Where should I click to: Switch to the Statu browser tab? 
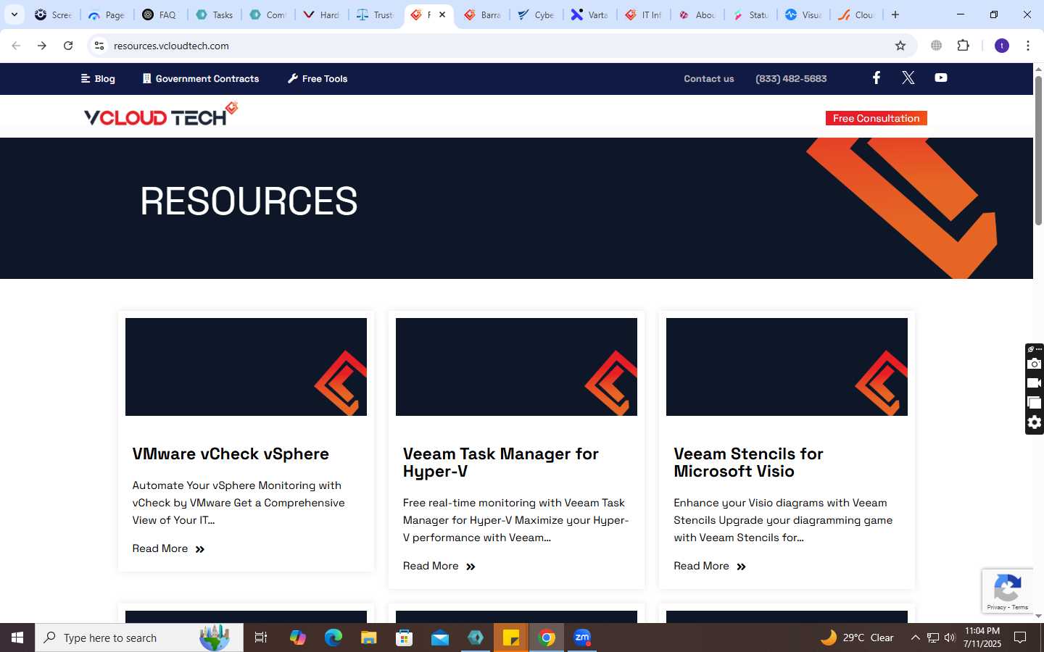point(751,14)
